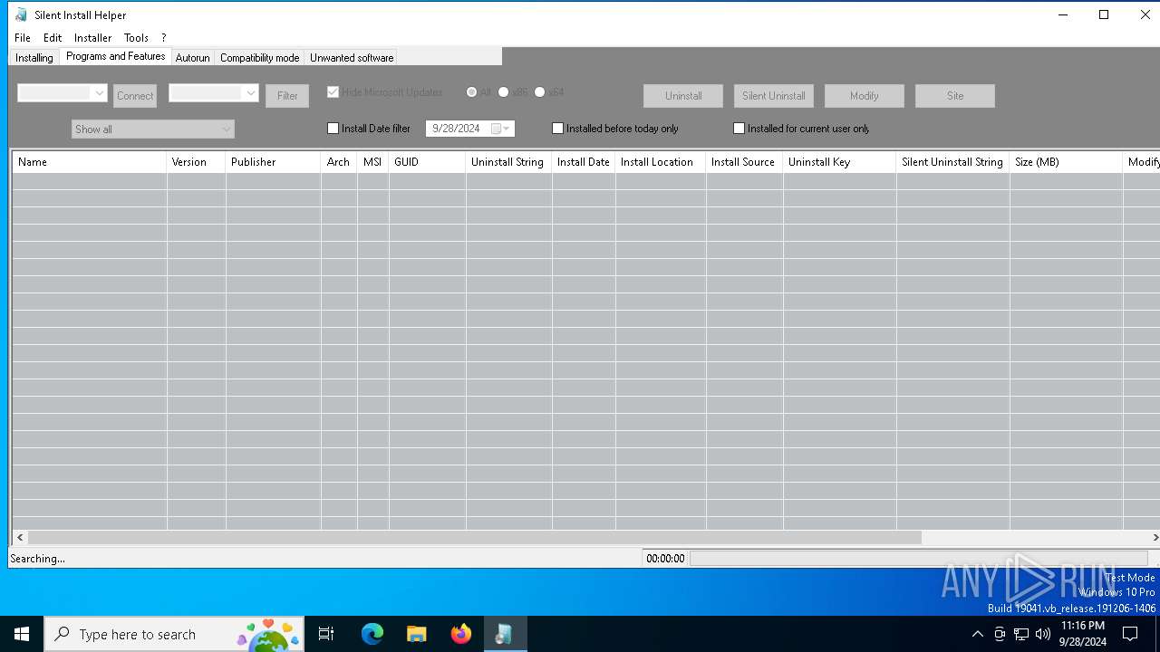The image size is (1160, 652).
Task: Click the Site button
Action: coord(955,96)
